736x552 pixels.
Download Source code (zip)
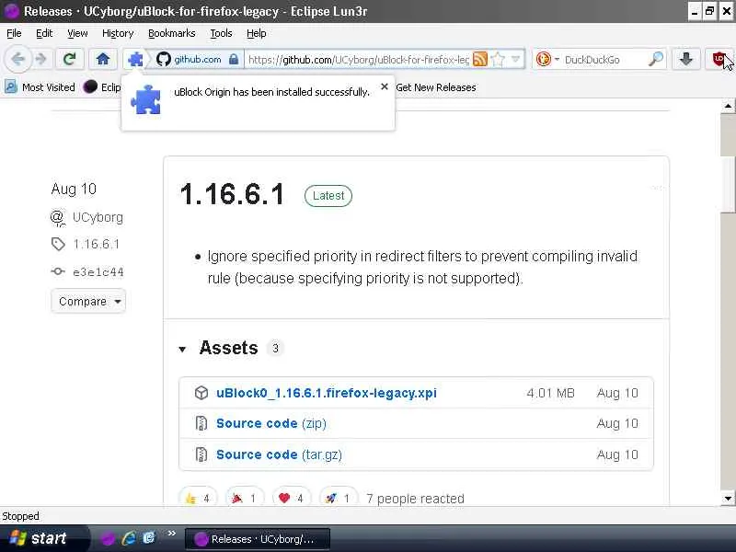point(270,423)
